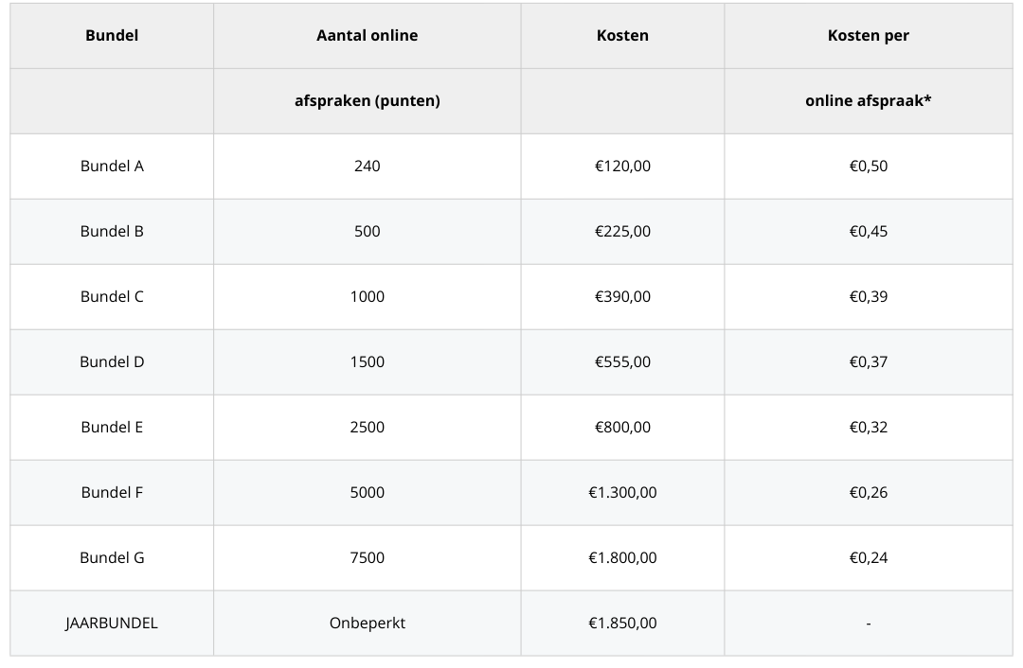The width and height of the screenshot is (1023, 668).
Task: Select the Bundel B row label
Action: coord(112,232)
